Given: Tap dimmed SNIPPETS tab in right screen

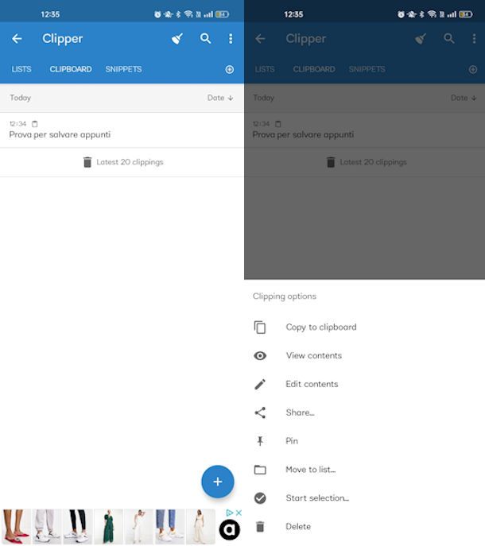Looking at the screenshot, I should click(367, 69).
